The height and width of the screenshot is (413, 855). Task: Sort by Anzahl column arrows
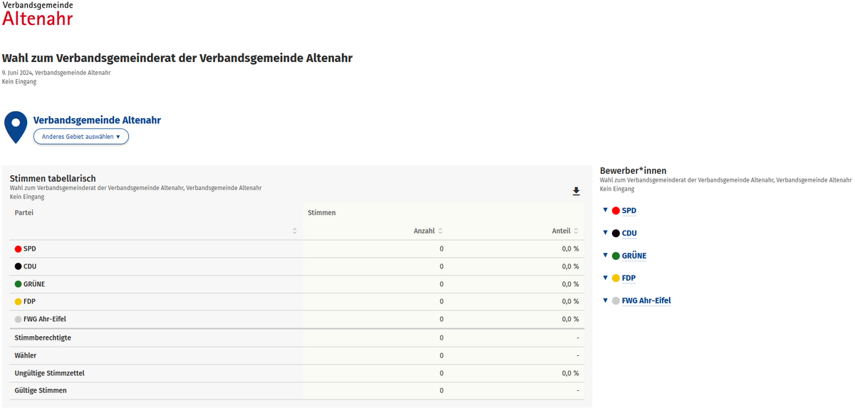(440, 231)
